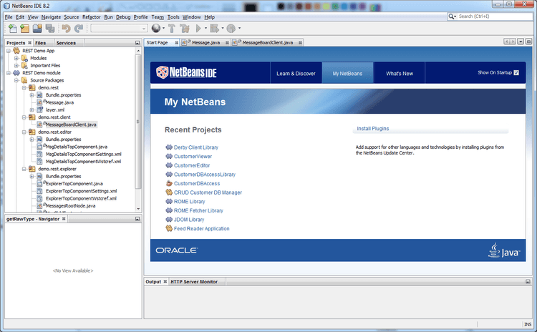Expand the Modules node
This screenshot has width=537, height=332.
[x=16, y=58]
